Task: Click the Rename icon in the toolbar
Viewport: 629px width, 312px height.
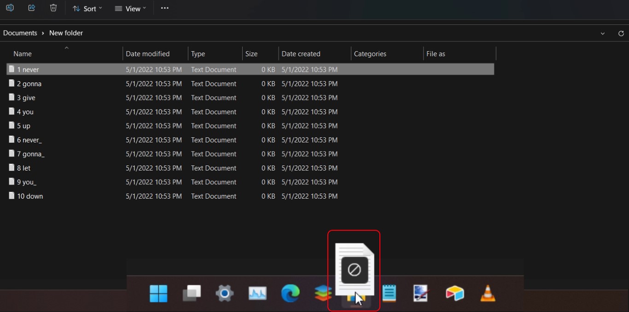Action: point(10,8)
